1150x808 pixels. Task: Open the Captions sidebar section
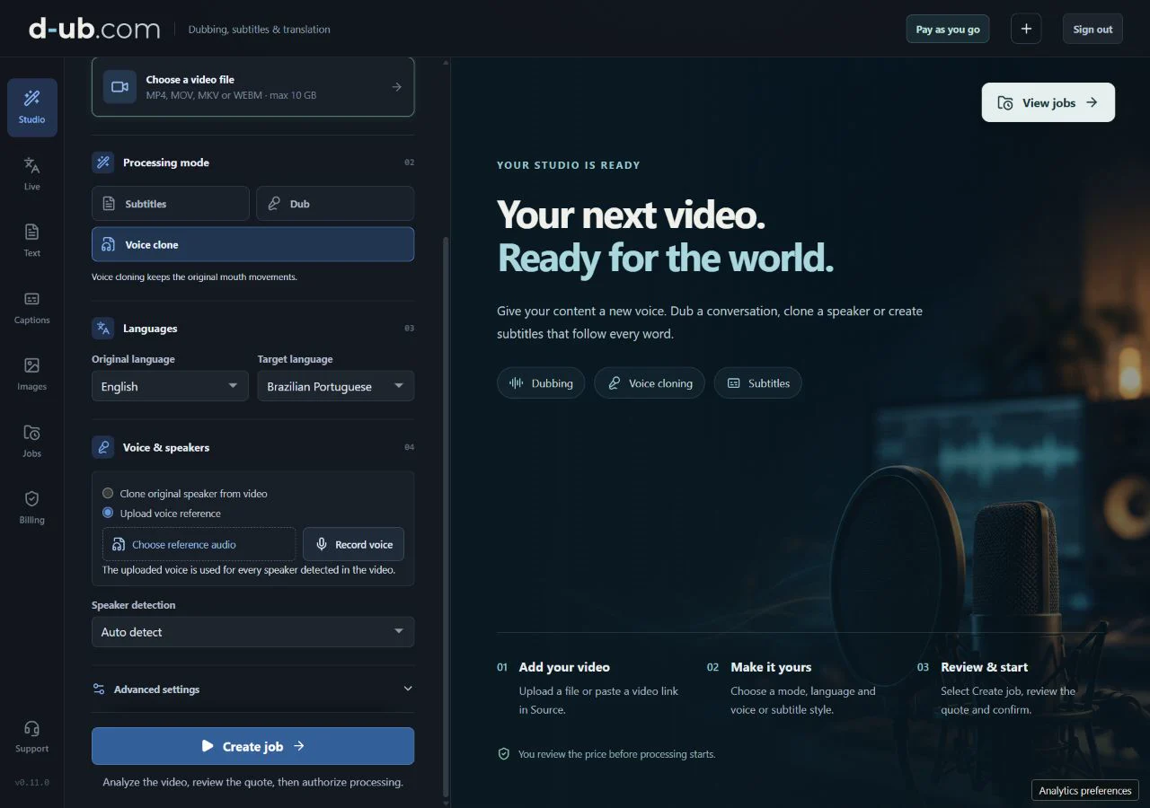[x=32, y=308]
